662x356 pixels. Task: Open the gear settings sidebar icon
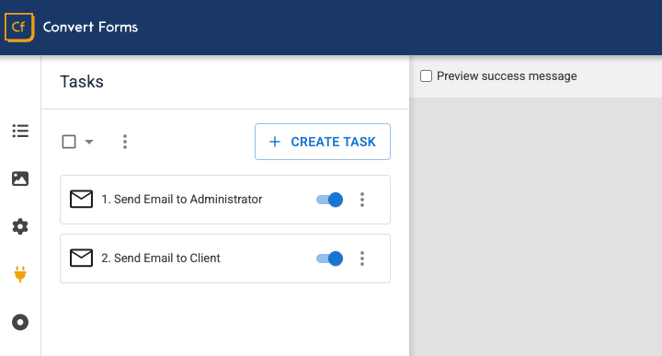(20, 227)
